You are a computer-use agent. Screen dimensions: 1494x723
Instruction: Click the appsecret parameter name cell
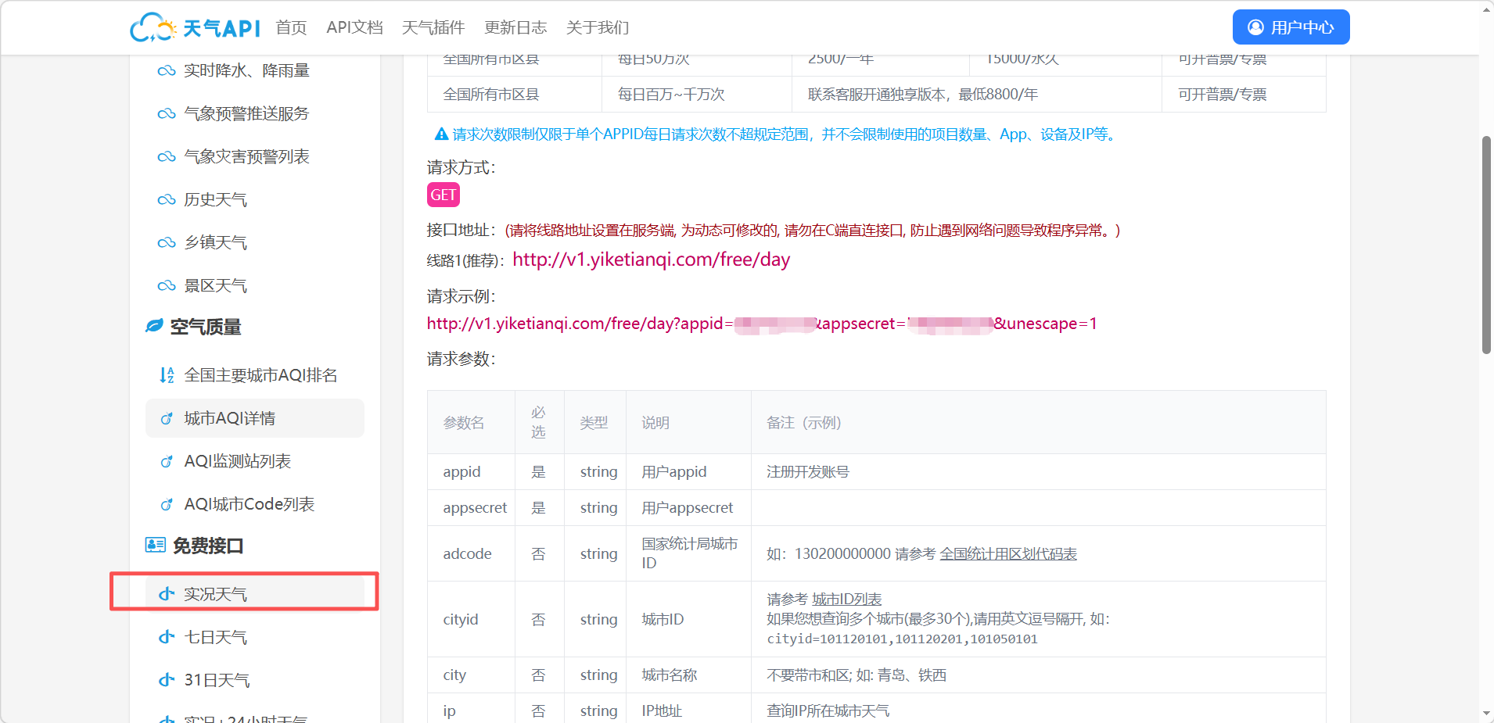[x=471, y=508]
